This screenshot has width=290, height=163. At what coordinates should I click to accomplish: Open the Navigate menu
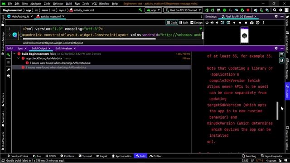[36, 4]
